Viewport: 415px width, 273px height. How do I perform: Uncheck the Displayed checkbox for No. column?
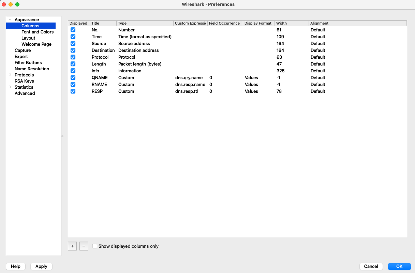[73, 30]
